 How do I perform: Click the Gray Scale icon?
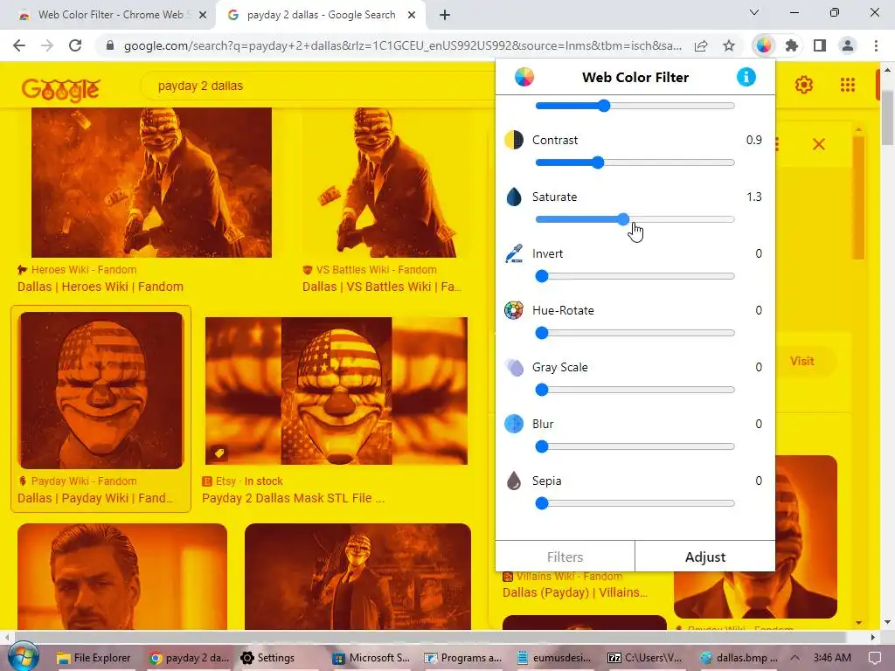pos(514,368)
